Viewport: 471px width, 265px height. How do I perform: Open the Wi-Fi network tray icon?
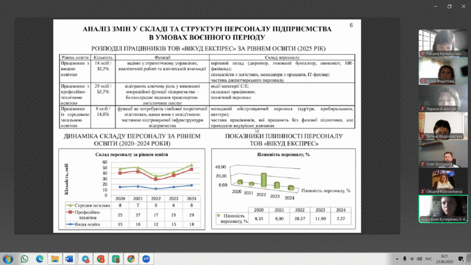pyautogui.click(x=412, y=259)
